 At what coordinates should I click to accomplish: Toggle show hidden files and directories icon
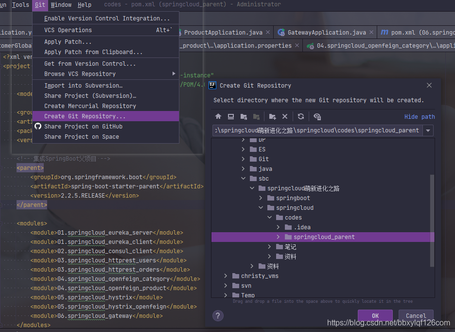tap(317, 116)
